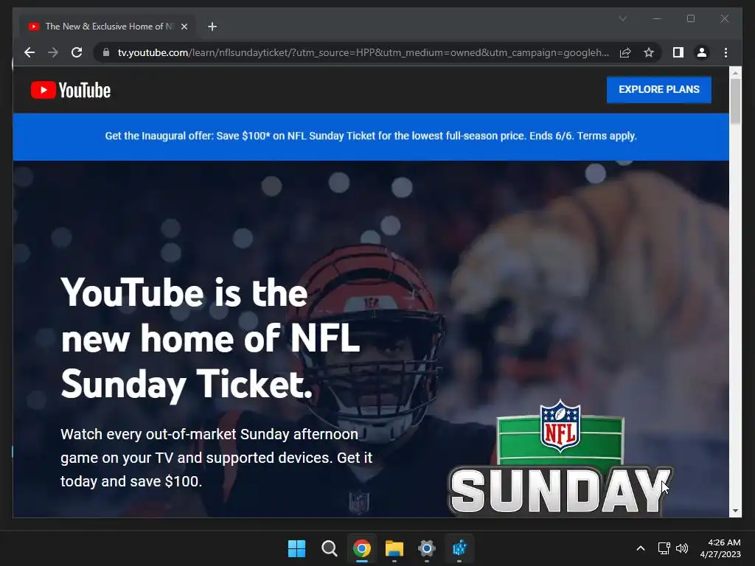Reload the page with the refresh icon
The image size is (755, 566).
click(x=77, y=52)
